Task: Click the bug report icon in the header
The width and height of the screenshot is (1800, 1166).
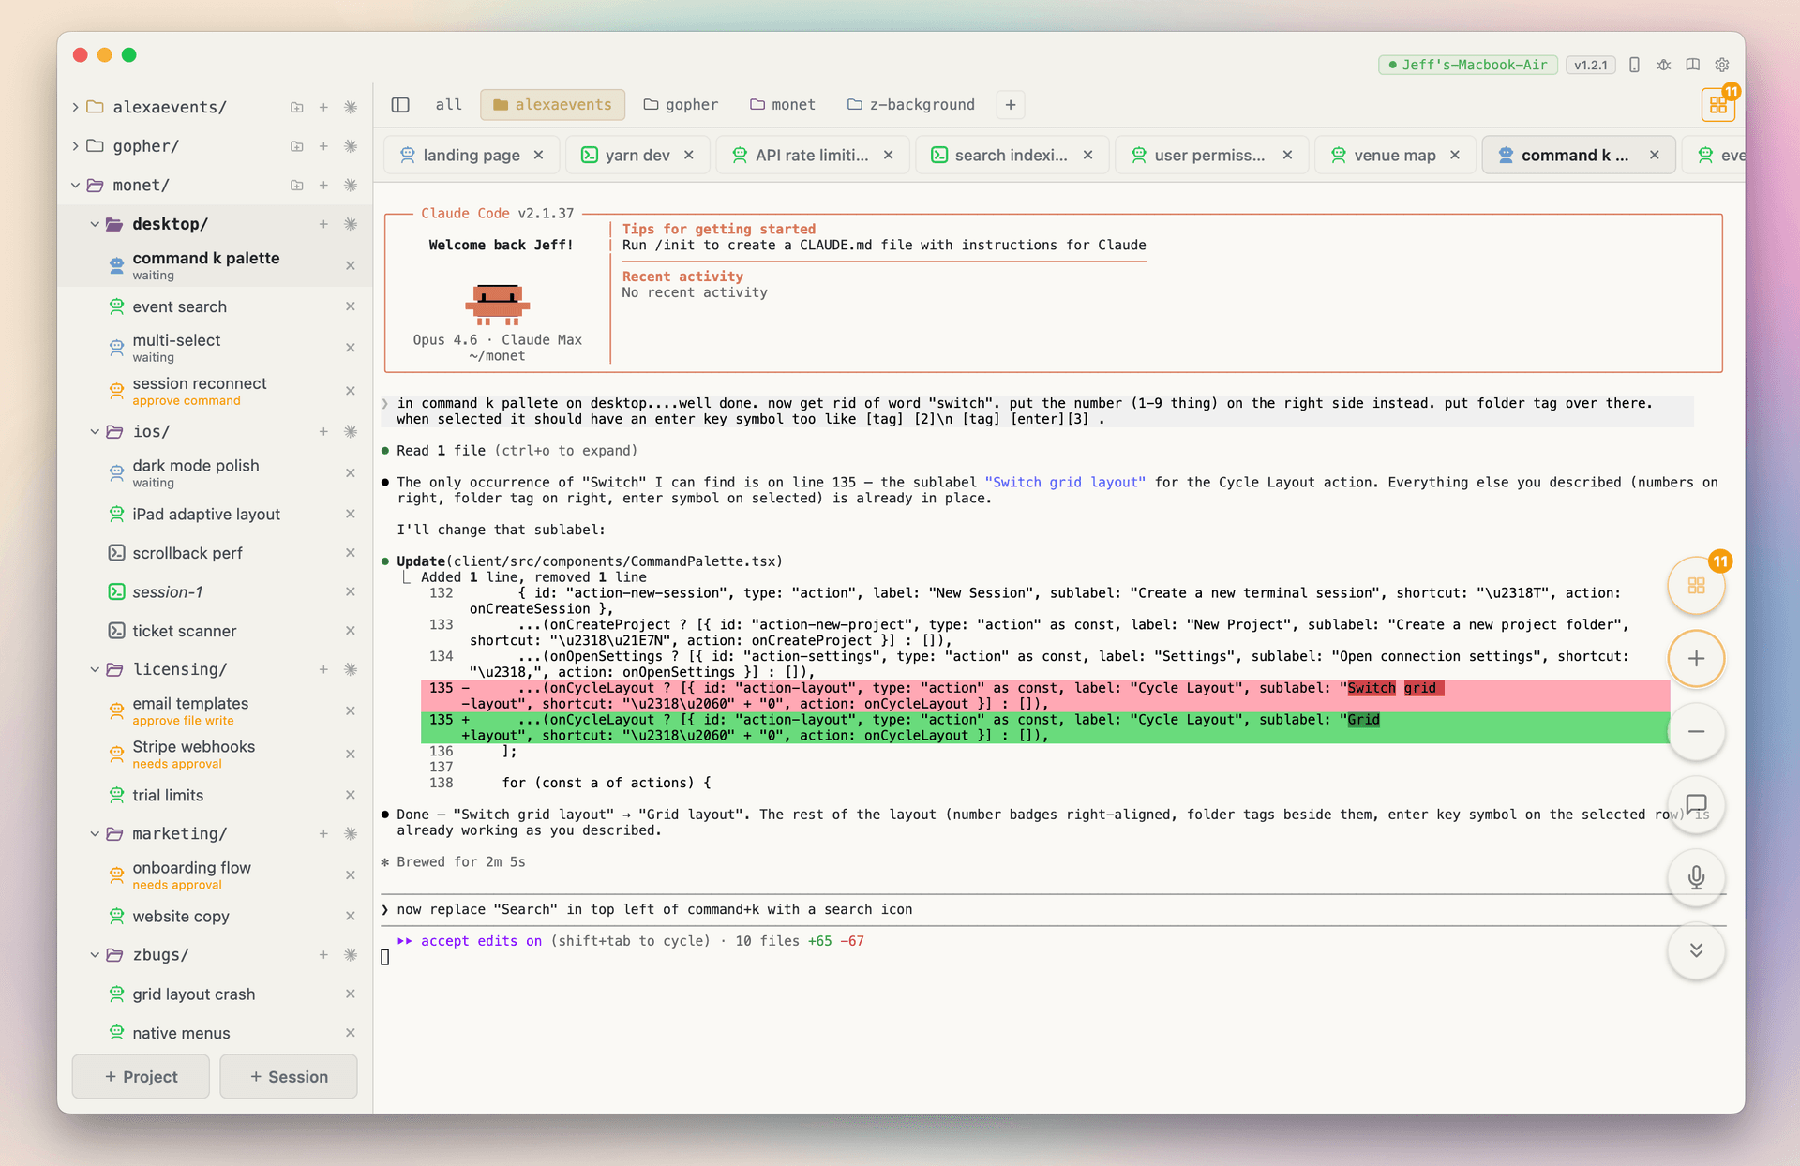Action: (x=1663, y=65)
